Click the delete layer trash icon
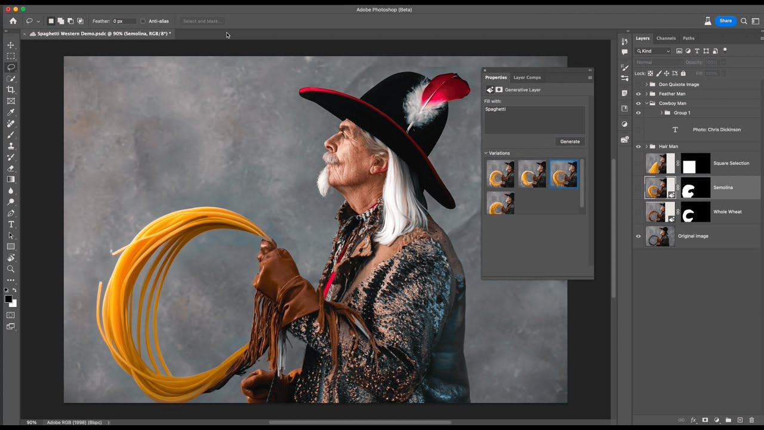Screen dimensions: 764x430 [x=751, y=420]
